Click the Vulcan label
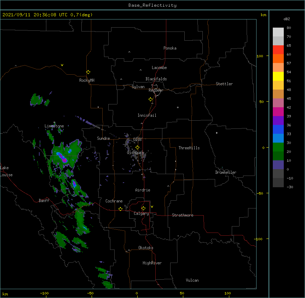The width and height of the screenshot is (305, 298). 192,280
